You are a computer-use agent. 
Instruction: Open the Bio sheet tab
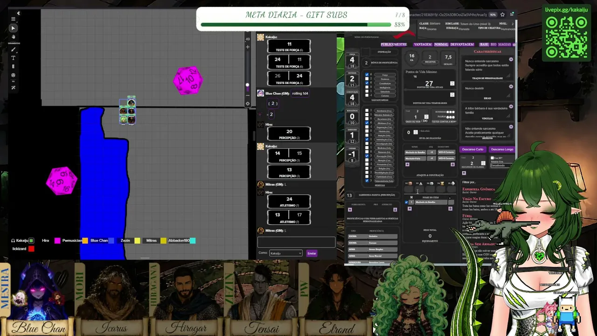493,44
